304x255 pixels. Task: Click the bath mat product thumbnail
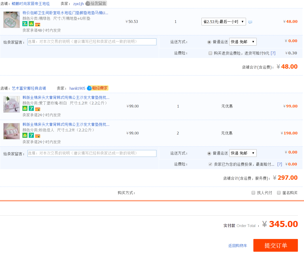click(11, 20)
